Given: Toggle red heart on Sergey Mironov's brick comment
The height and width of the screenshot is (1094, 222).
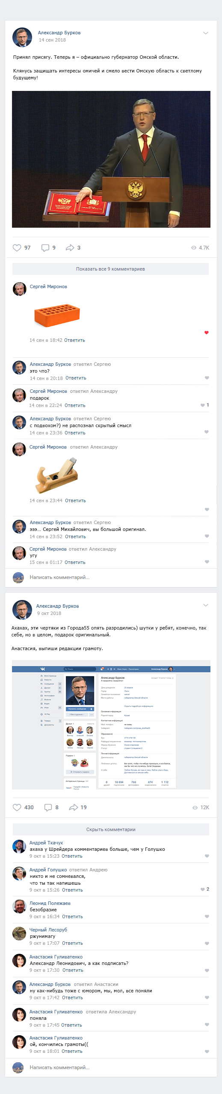Looking at the screenshot, I should click(x=207, y=332).
